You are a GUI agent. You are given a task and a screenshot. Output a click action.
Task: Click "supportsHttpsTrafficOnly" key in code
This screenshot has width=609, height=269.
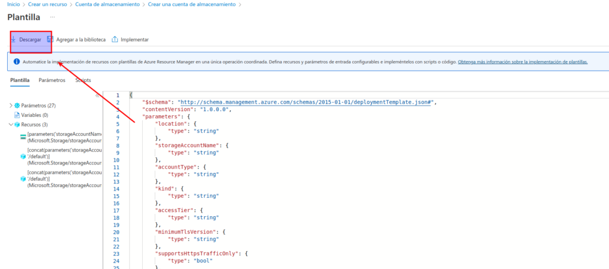coord(196,254)
